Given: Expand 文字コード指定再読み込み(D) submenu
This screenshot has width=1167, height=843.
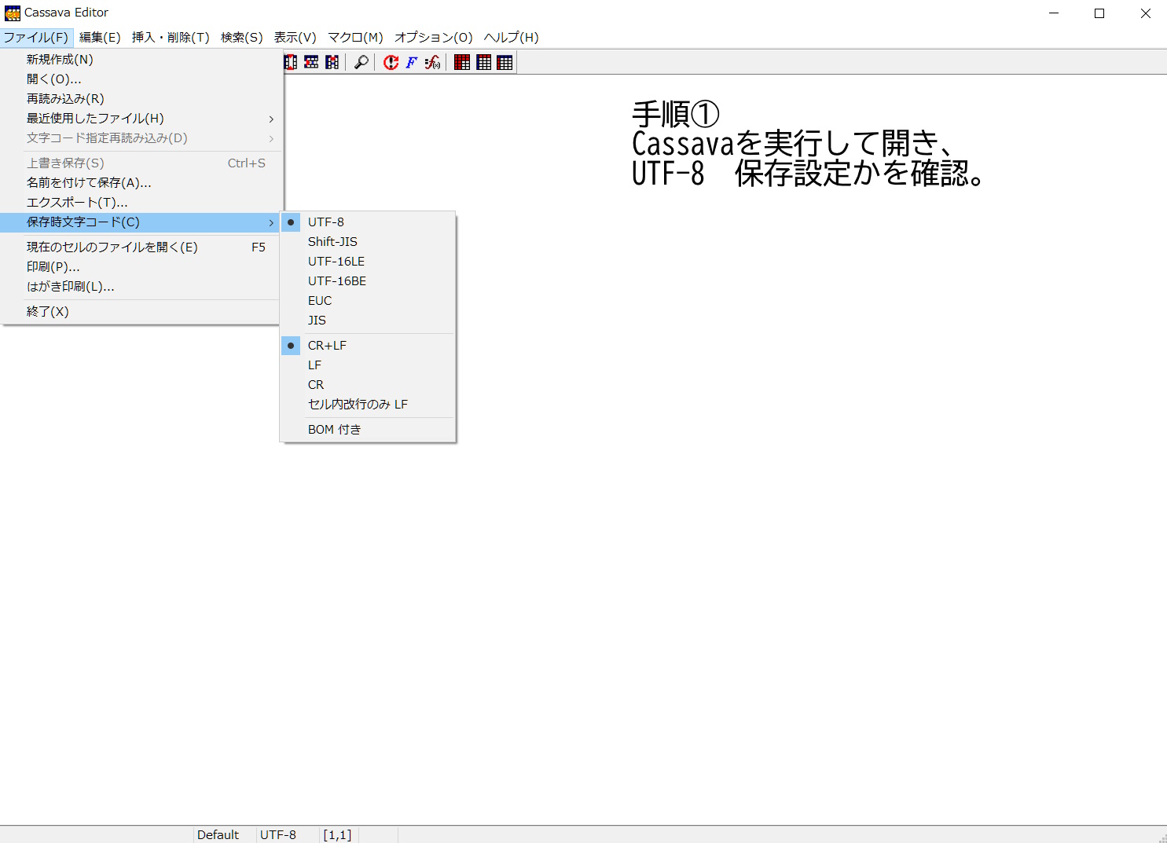Looking at the screenshot, I should (141, 138).
